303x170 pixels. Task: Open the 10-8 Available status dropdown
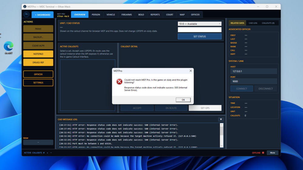tap(199, 24)
